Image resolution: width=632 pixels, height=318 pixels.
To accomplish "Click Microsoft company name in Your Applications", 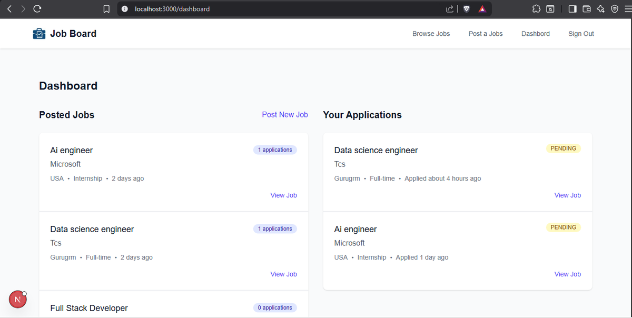I will click(x=350, y=243).
